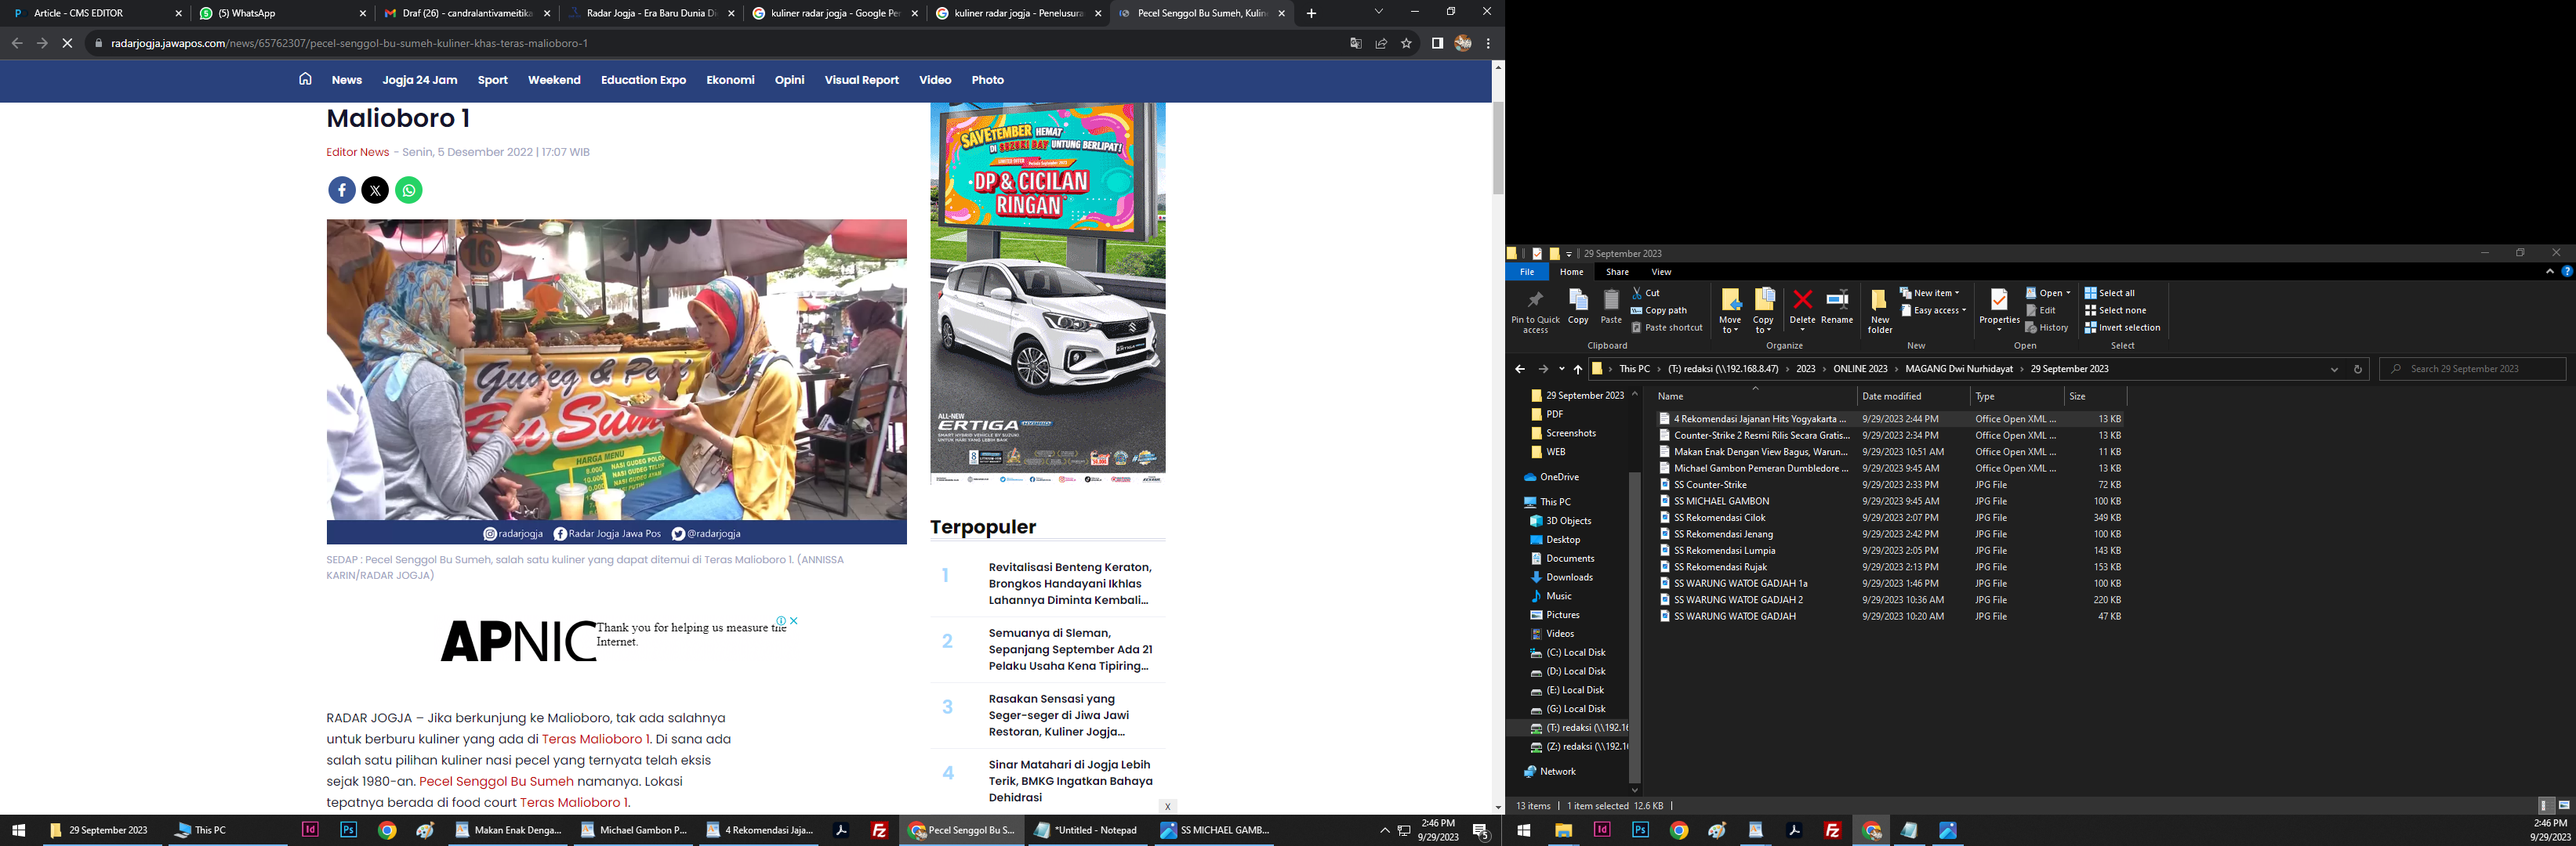Sort files by the Date modified column
Viewport: 2576px width, 846px height.
(1891, 396)
